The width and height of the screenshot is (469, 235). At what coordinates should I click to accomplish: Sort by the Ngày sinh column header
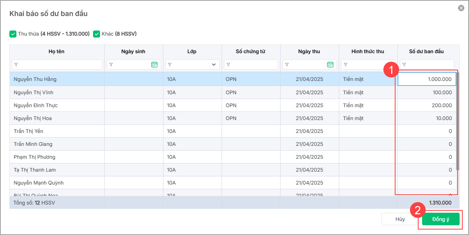[134, 52]
